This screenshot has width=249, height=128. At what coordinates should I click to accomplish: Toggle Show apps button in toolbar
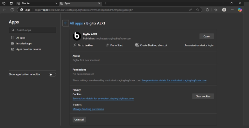click(x=52, y=74)
